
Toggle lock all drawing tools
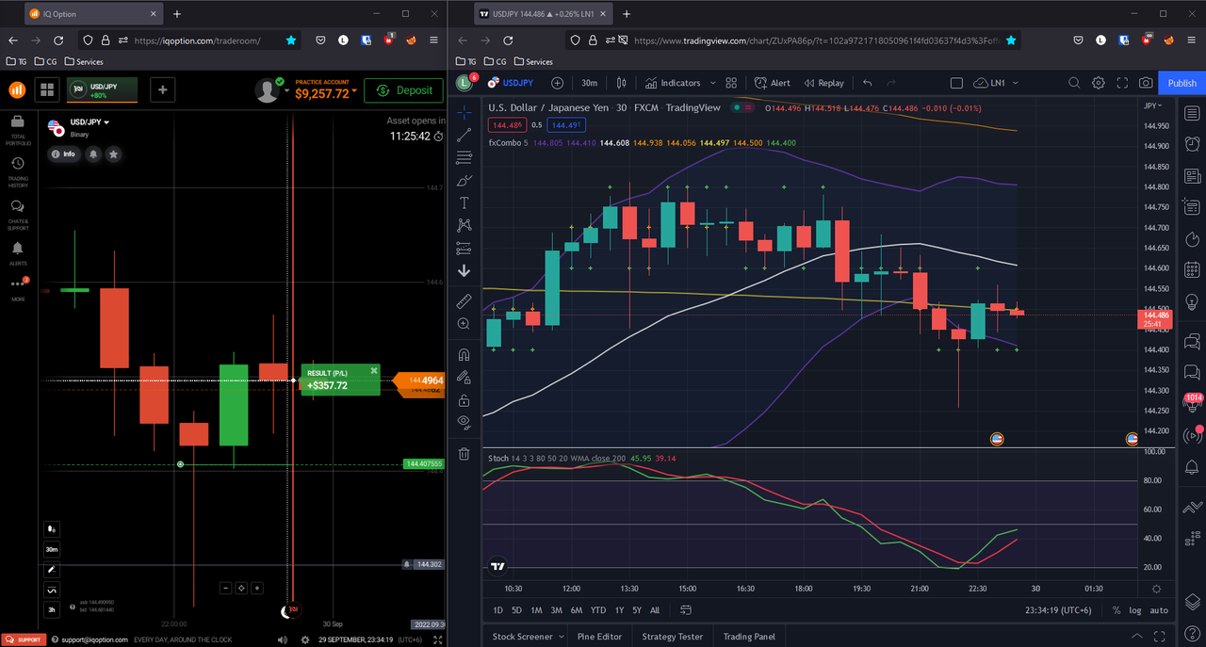pos(464,400)
